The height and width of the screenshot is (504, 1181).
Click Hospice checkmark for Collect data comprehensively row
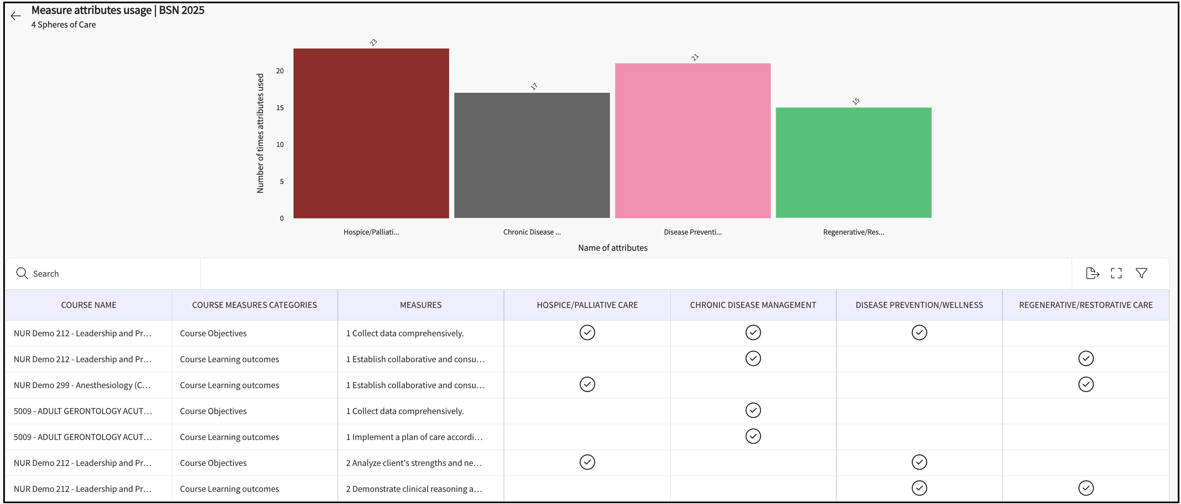pos(587,333)
